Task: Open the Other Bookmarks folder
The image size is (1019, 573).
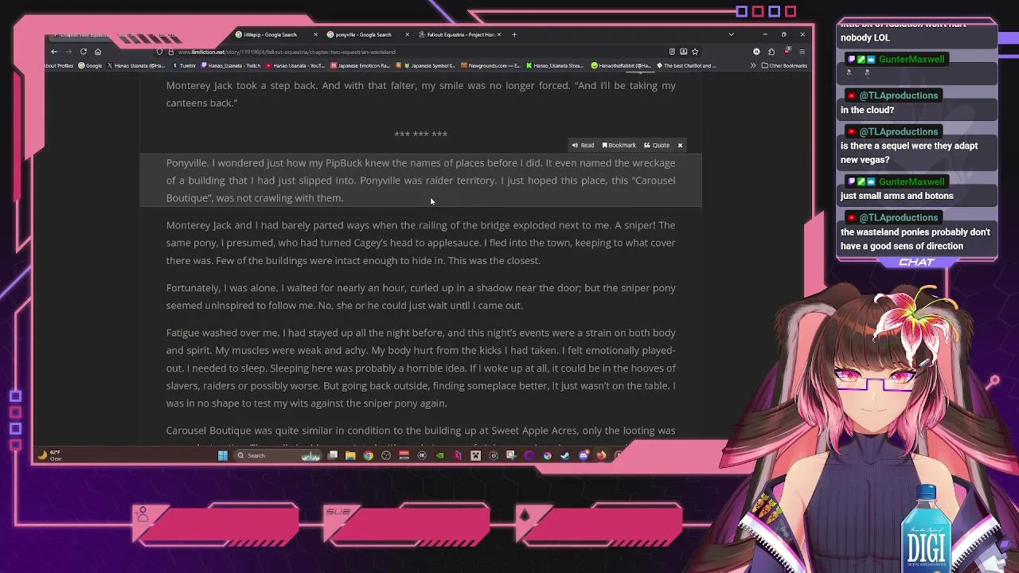Action: click(784, 65)
